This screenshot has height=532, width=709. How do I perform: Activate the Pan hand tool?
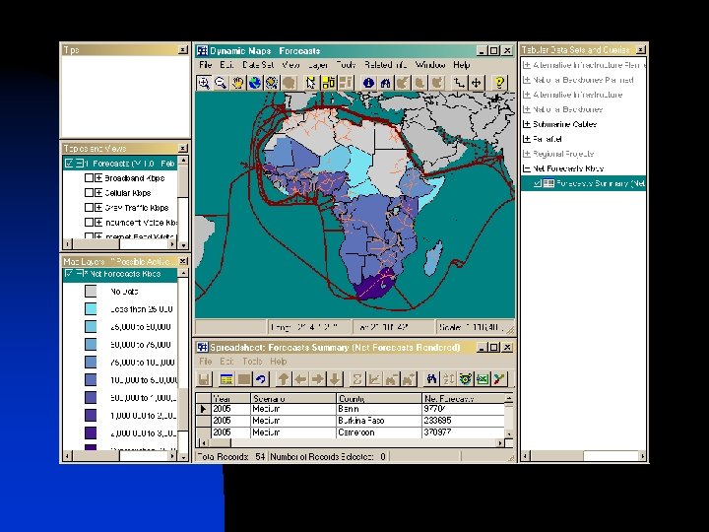pyautogui.click(x=238, y=83)
